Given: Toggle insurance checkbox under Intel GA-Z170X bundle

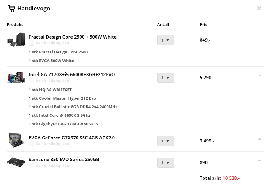Looking at the screenshot, I should (31, 80).
